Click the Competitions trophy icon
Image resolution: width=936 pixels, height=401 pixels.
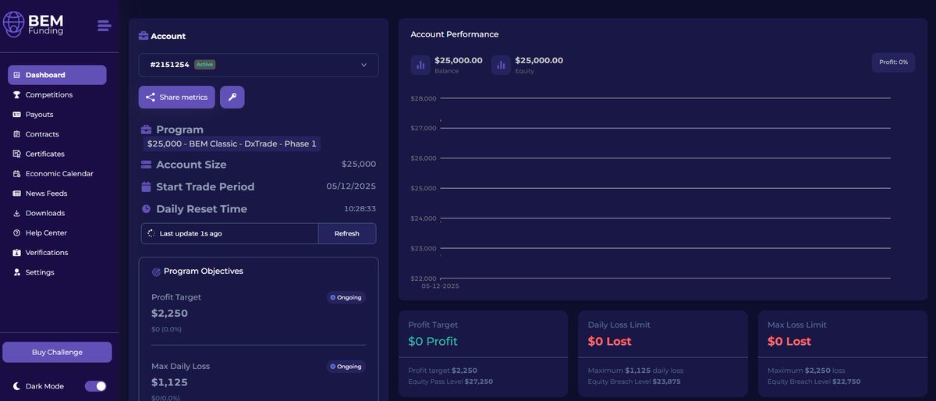pos(17,94)
